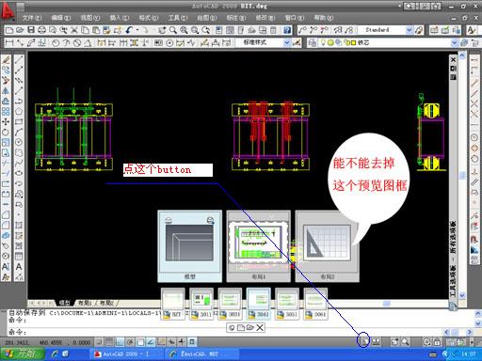Toggle Object Snap Tracking in status bar
The height and width of the screenshot is (361, 482).
151,342
